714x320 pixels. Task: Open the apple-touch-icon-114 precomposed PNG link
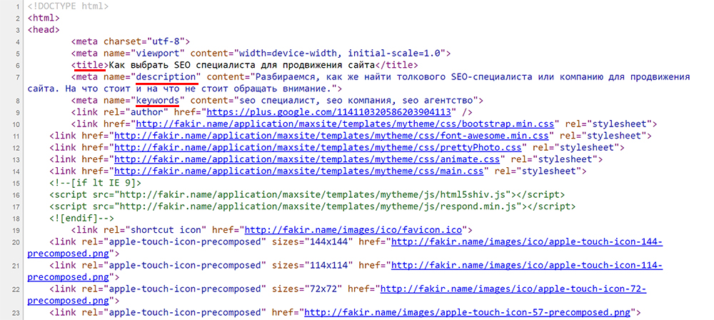[525, 266]
